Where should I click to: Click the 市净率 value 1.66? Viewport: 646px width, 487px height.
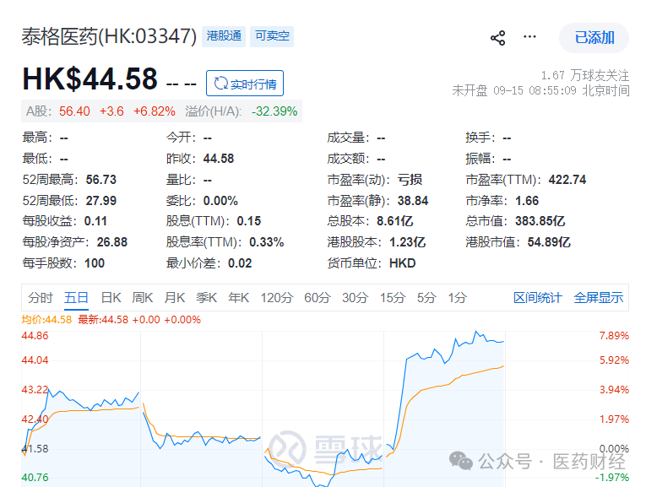click(x=527, y=201)
